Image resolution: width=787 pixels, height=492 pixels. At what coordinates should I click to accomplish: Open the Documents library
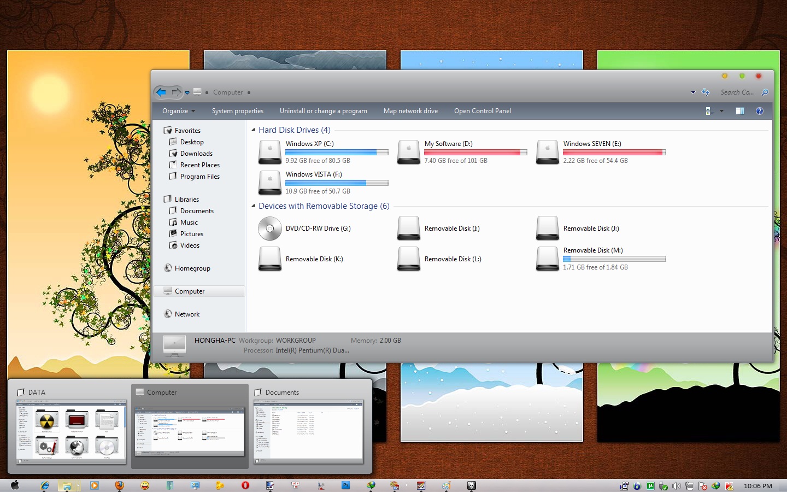click(197, 211)
